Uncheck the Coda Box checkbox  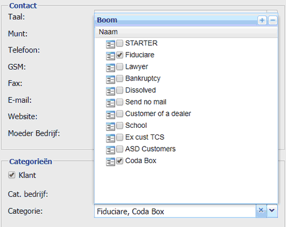(x=120, y=161)
